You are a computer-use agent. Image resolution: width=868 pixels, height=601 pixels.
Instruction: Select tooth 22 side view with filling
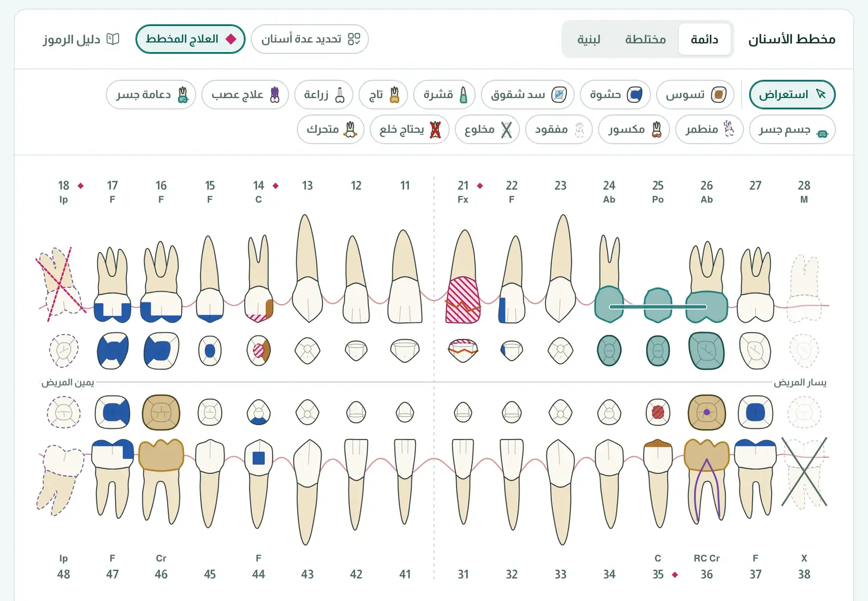512,279
